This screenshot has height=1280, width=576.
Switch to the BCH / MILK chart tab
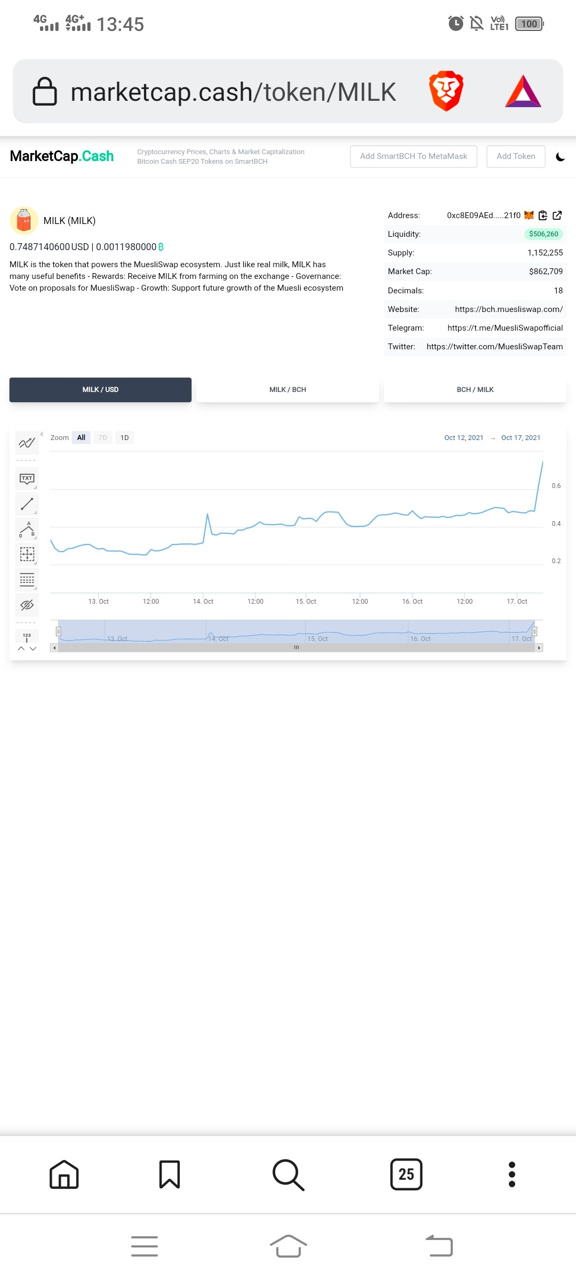click(x=475, y=390)
